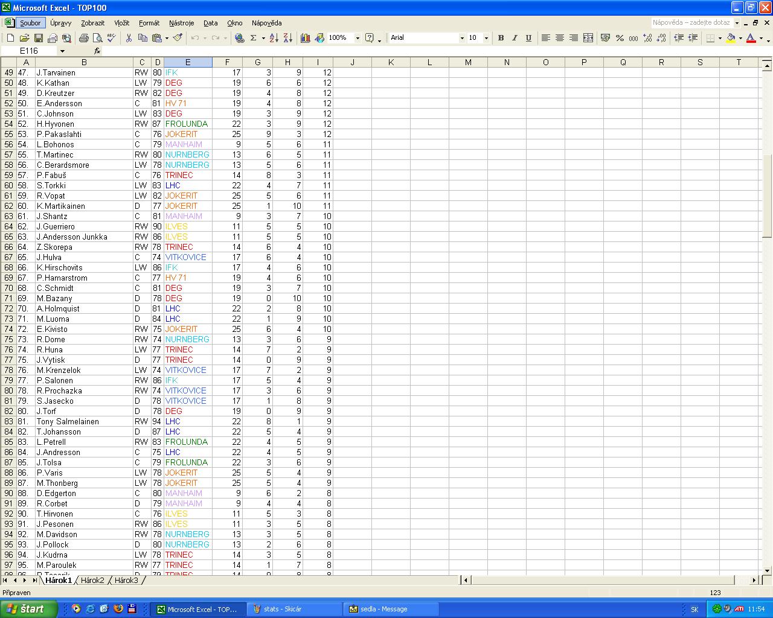Screen dimensions: 773x618
Task: Increase cell indent
Action: coord(693,38)
